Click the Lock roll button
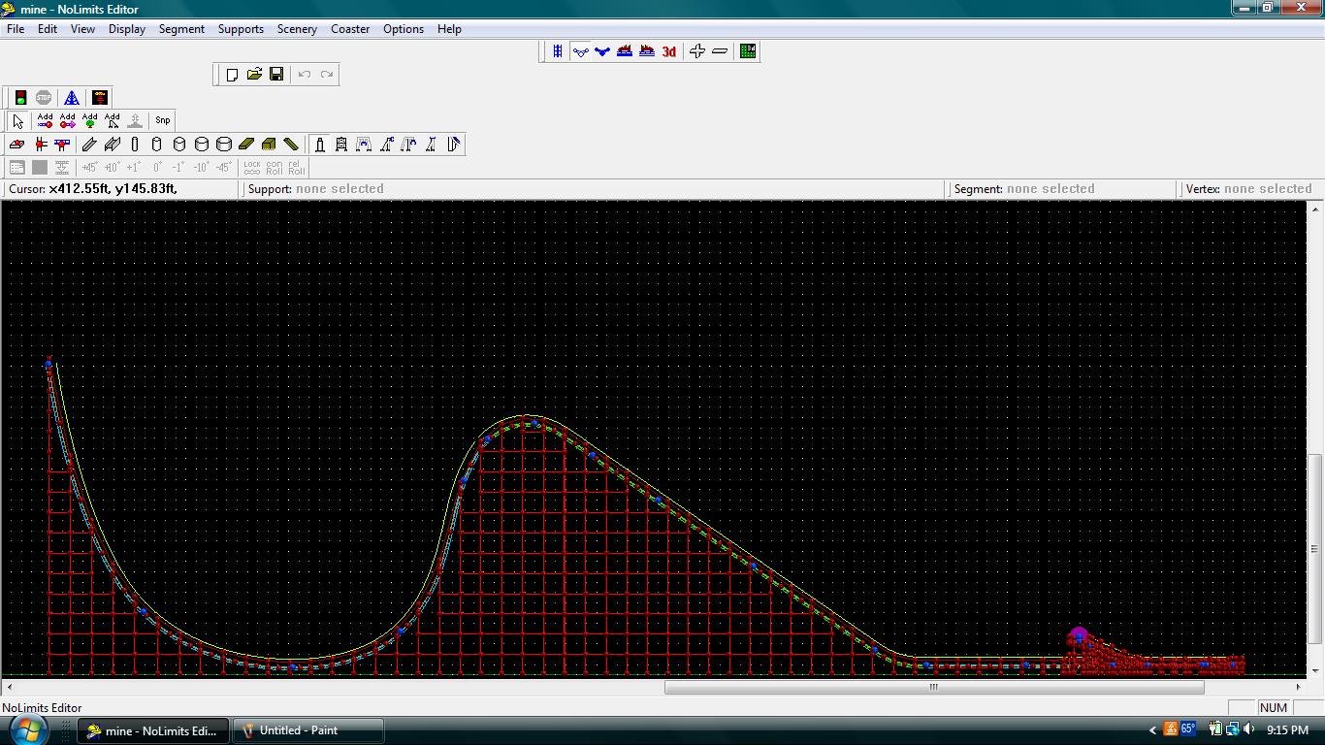 click(252, 168)
